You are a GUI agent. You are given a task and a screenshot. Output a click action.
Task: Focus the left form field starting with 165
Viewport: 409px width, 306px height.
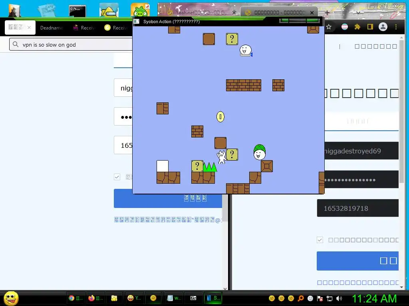123,145
